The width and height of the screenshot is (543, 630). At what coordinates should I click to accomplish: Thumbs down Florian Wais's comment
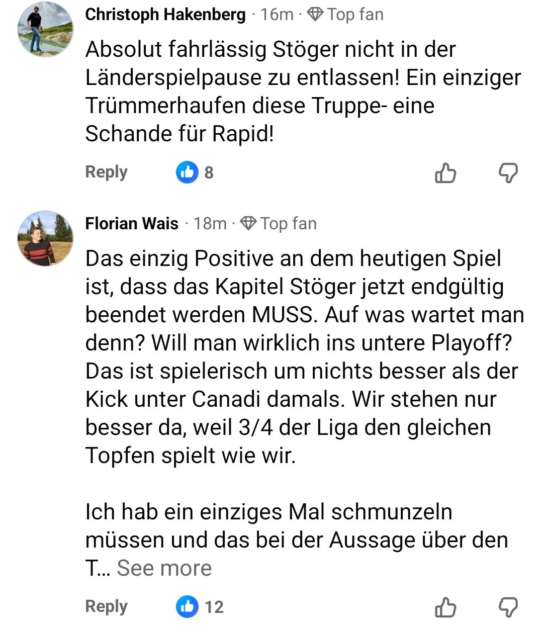coord(508,607)
